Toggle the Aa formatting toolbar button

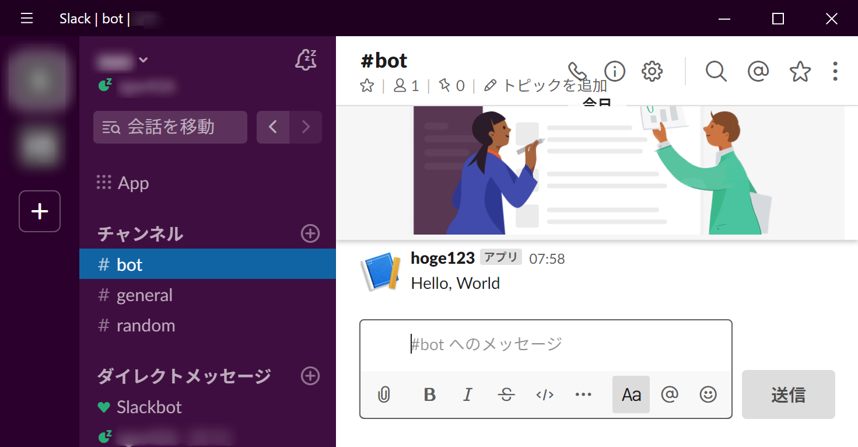[x=631, y=394]
